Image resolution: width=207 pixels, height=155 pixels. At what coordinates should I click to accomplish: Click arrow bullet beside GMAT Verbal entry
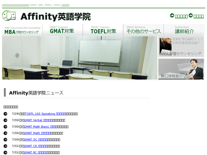point(5,120)
